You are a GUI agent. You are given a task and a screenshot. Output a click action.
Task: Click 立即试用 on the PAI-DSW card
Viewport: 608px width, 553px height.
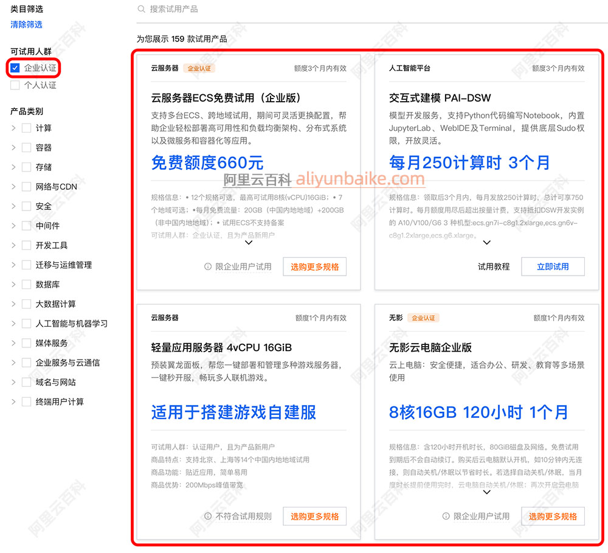pos(553,266)
